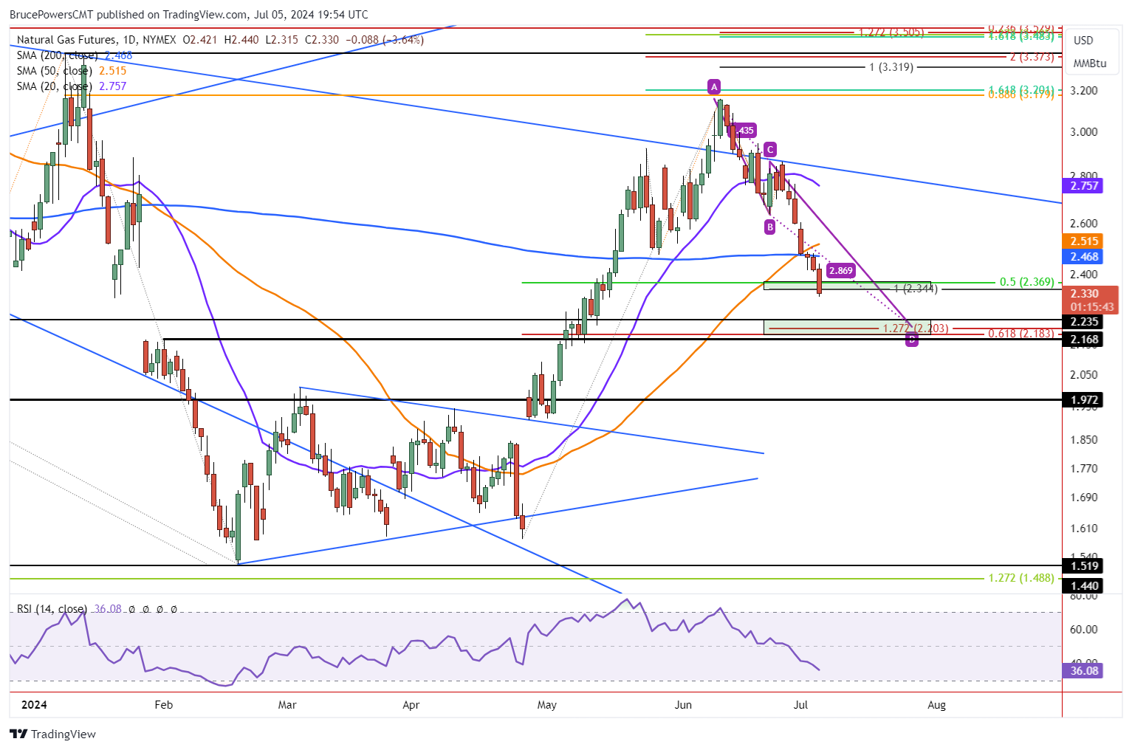Click the orange 2.515 SMA price tag
The width and height of the screenshot is (1132, 750).
click(x=1084, y=241)
